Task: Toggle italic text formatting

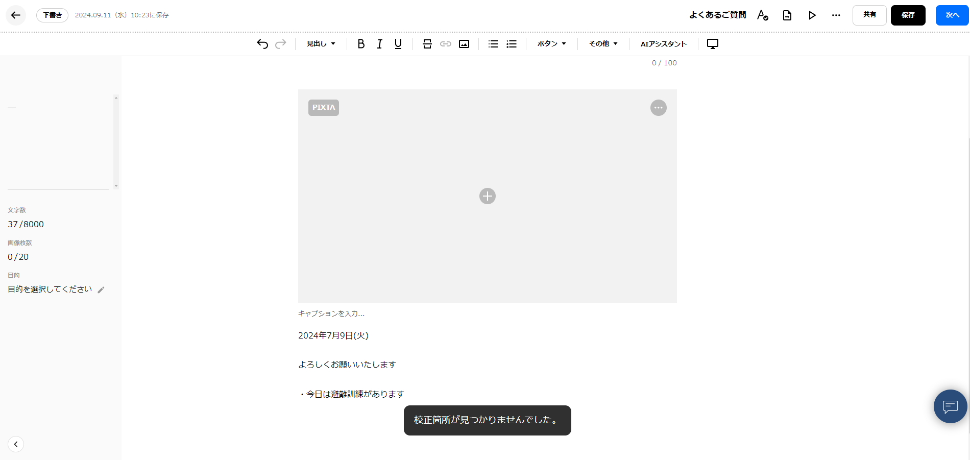Action: coord(379,44)
